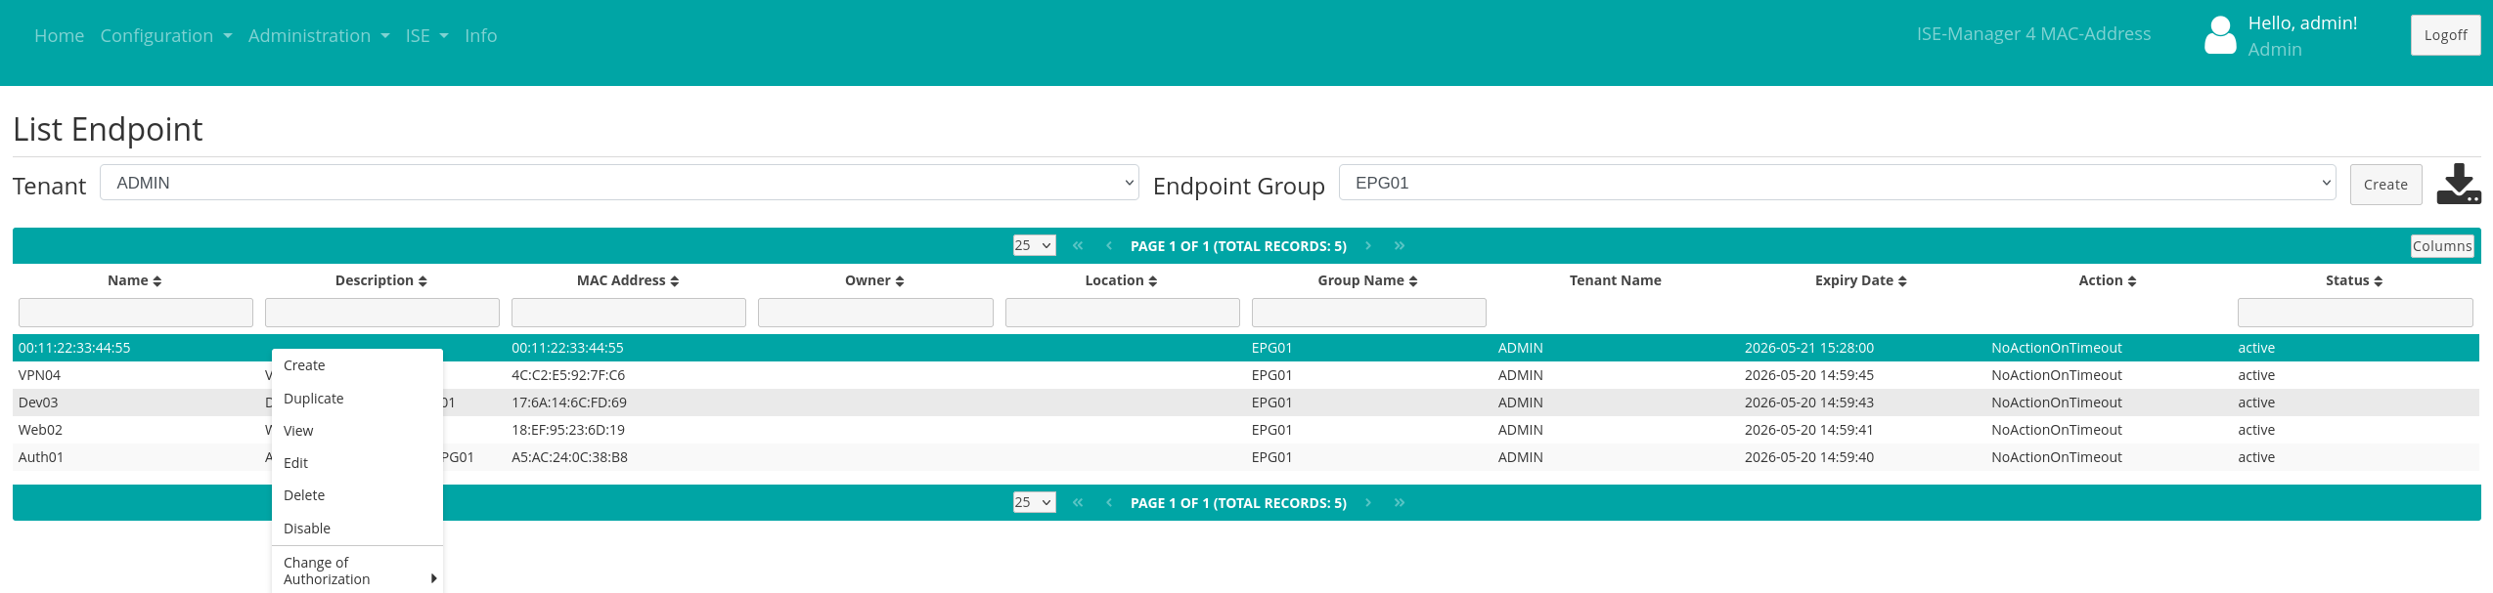Open the Endpoint Group dropdown
This screenshot has height=593, width=2493.
pyautogui.click(x=1836, y=183)
